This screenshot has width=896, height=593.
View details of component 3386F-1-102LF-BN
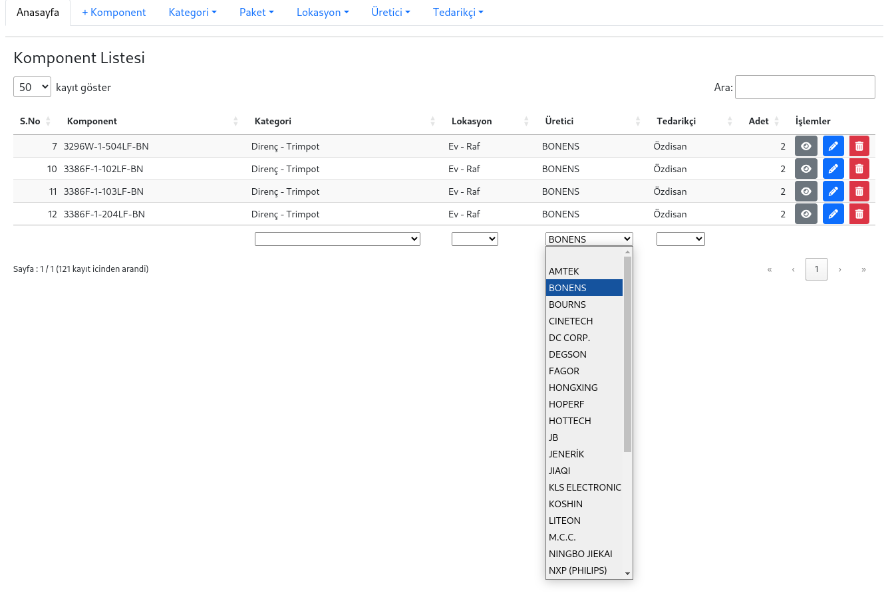pyautogui.click(x=806, y=169)
